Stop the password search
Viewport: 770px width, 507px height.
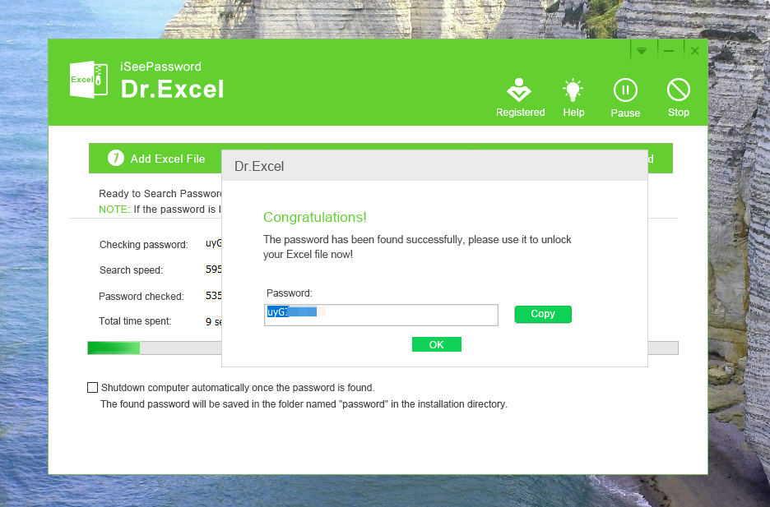tap(678, 90)
